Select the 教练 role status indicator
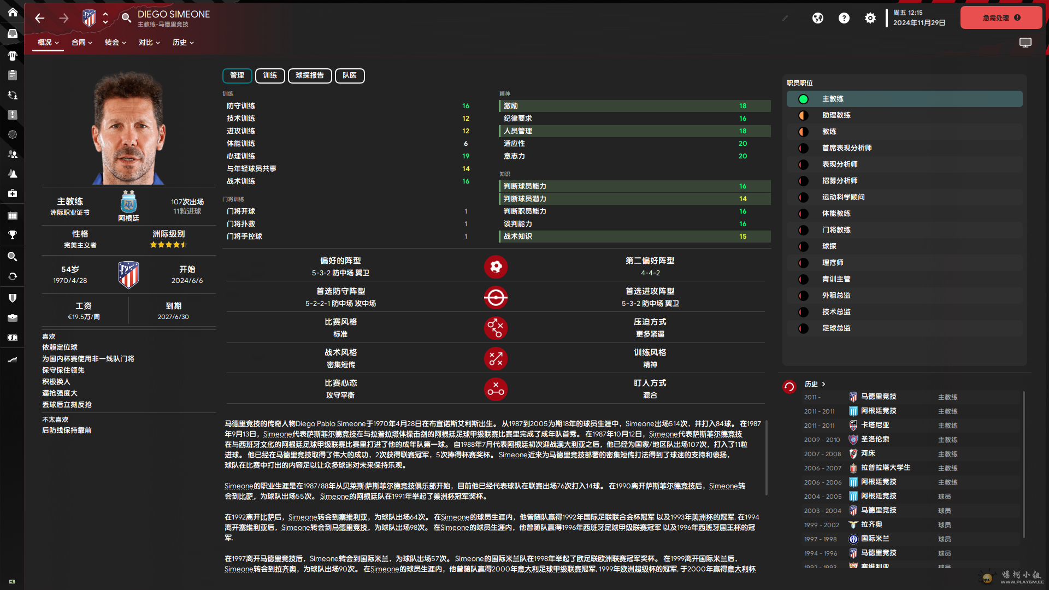Screen dimensions: 1049x590 pyautogui.click(x=803, y=132)
